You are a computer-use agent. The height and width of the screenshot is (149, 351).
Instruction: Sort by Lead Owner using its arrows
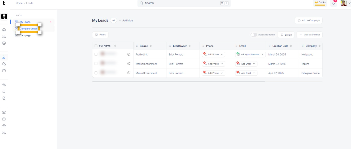click(190, 46)
